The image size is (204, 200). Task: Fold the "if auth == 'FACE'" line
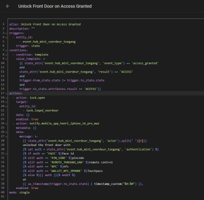pyautogui.click(x=6, y=153)
